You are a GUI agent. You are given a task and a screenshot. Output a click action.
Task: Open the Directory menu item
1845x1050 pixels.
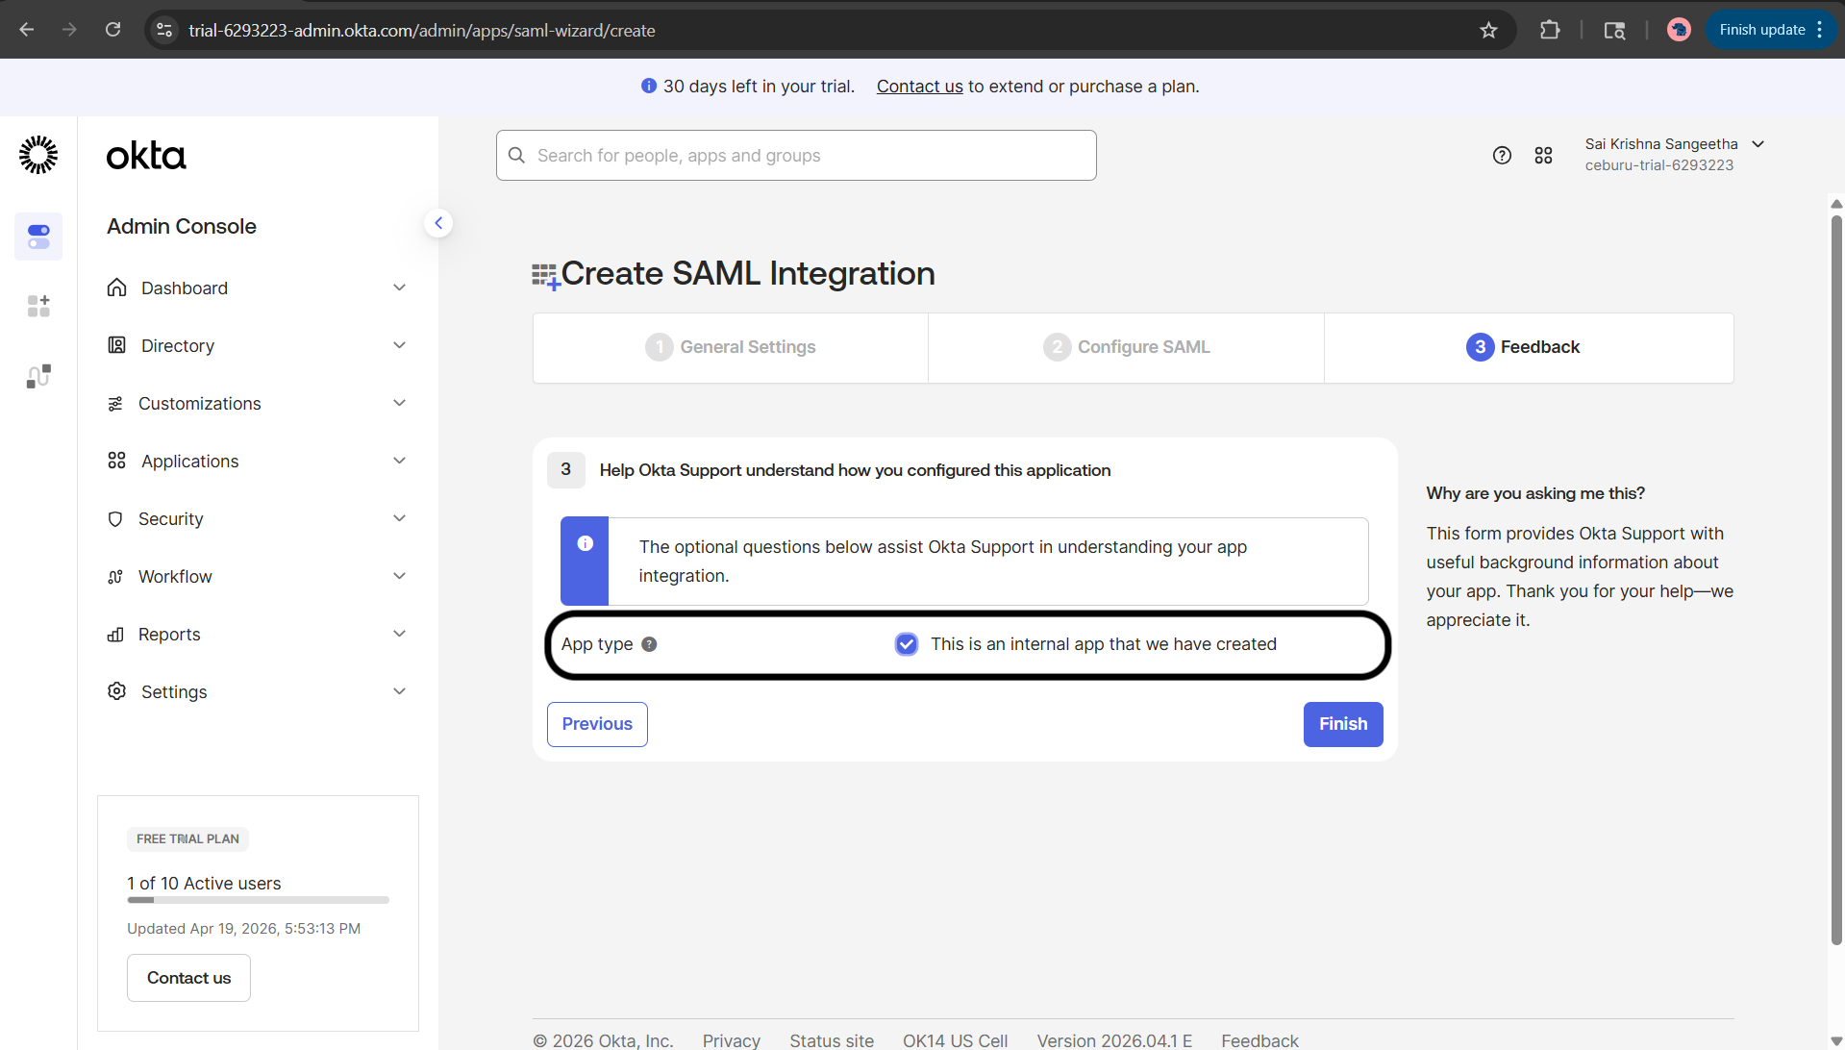coord(258,345)
